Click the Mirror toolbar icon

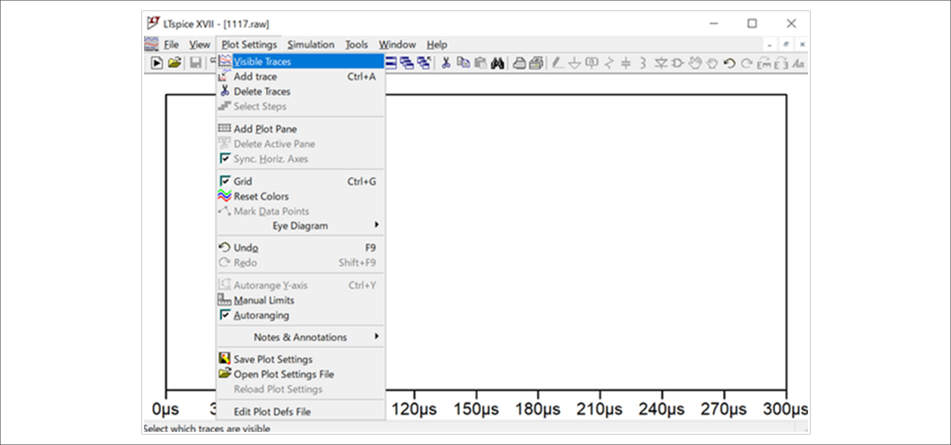(x=781, y=63)
